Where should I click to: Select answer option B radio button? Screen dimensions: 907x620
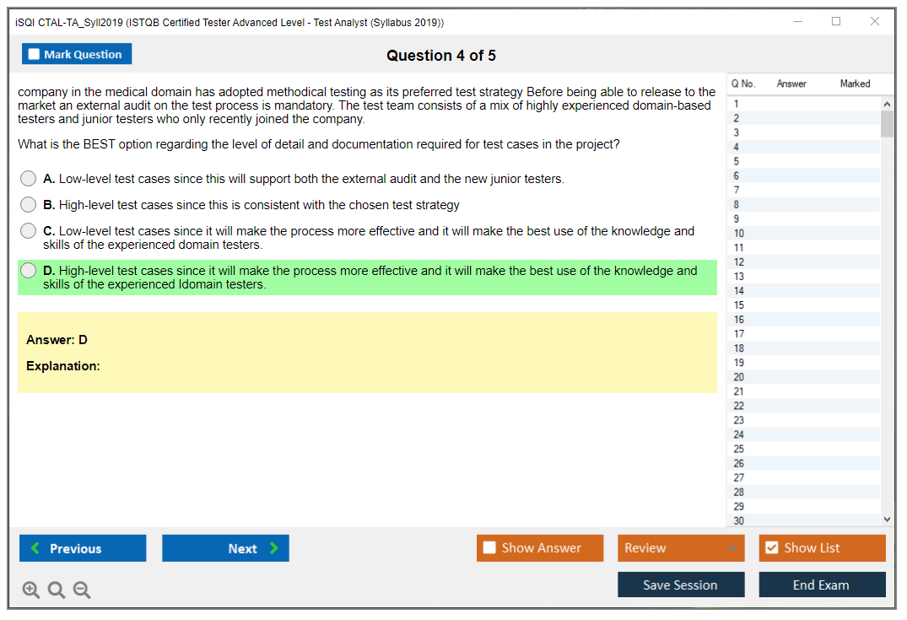pyautogui.click(x=29, y=205)
